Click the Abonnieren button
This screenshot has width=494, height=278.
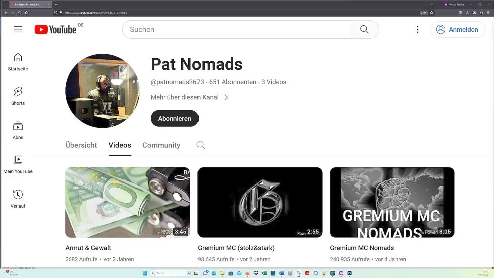click(174, 118)
